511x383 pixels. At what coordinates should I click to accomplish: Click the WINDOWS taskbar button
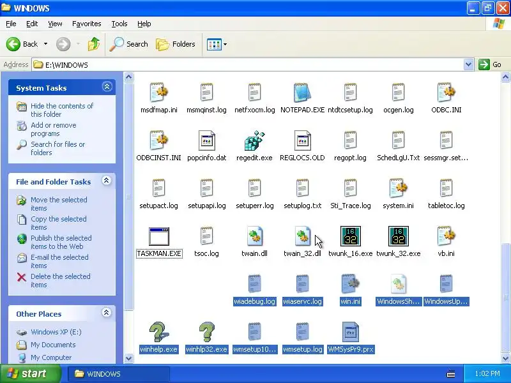point(119,373)
